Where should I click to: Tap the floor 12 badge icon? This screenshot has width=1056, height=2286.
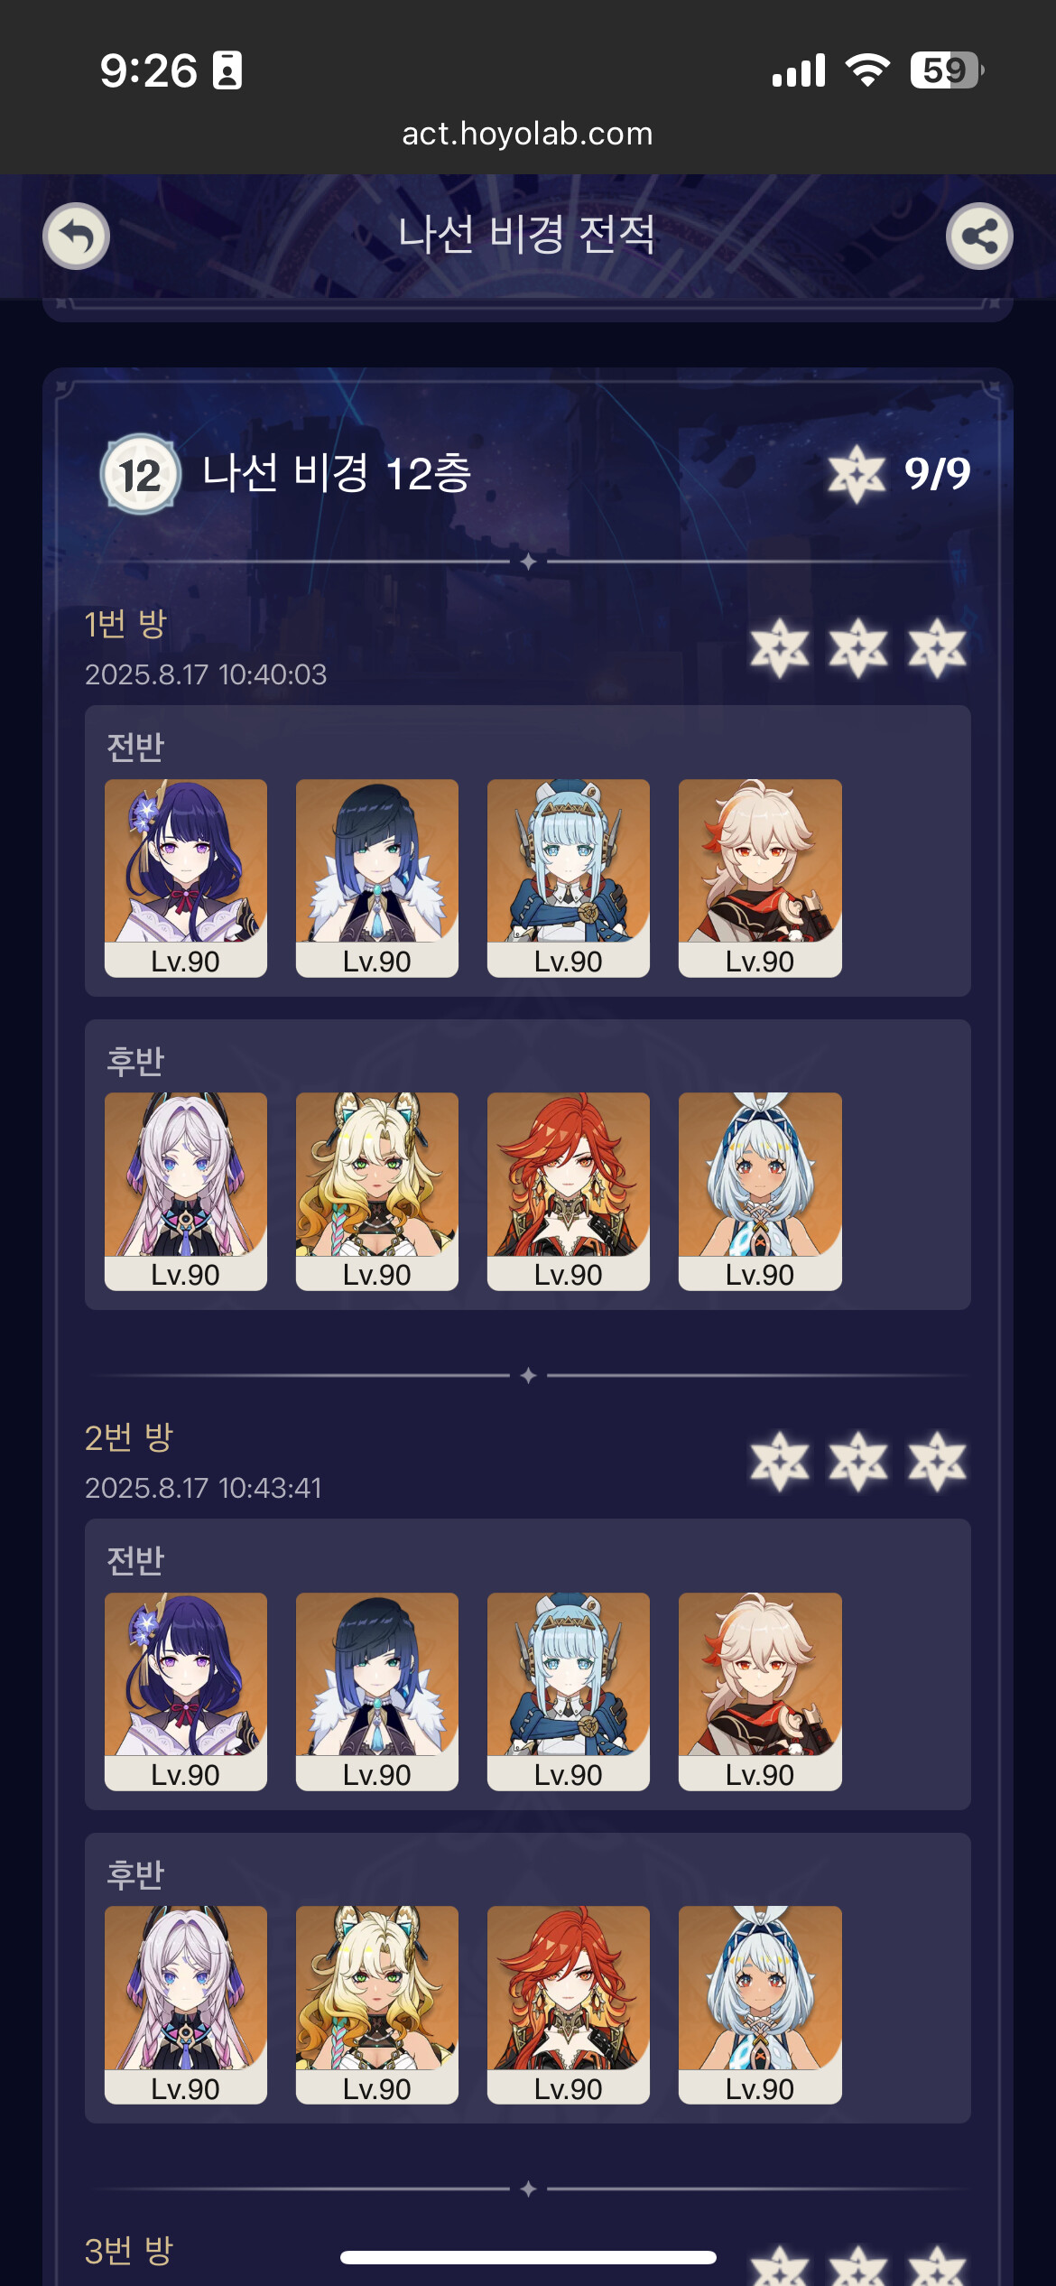(x=140, y=474)
